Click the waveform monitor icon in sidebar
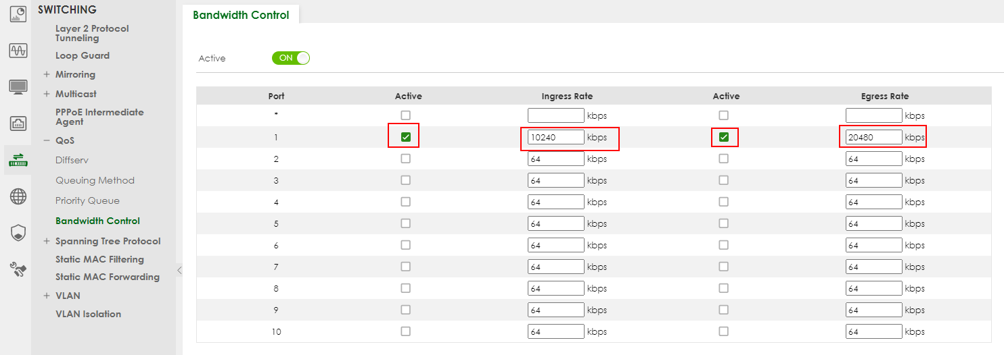The height and width of the screenshot is (355, 1004). (x=18, y=51)
